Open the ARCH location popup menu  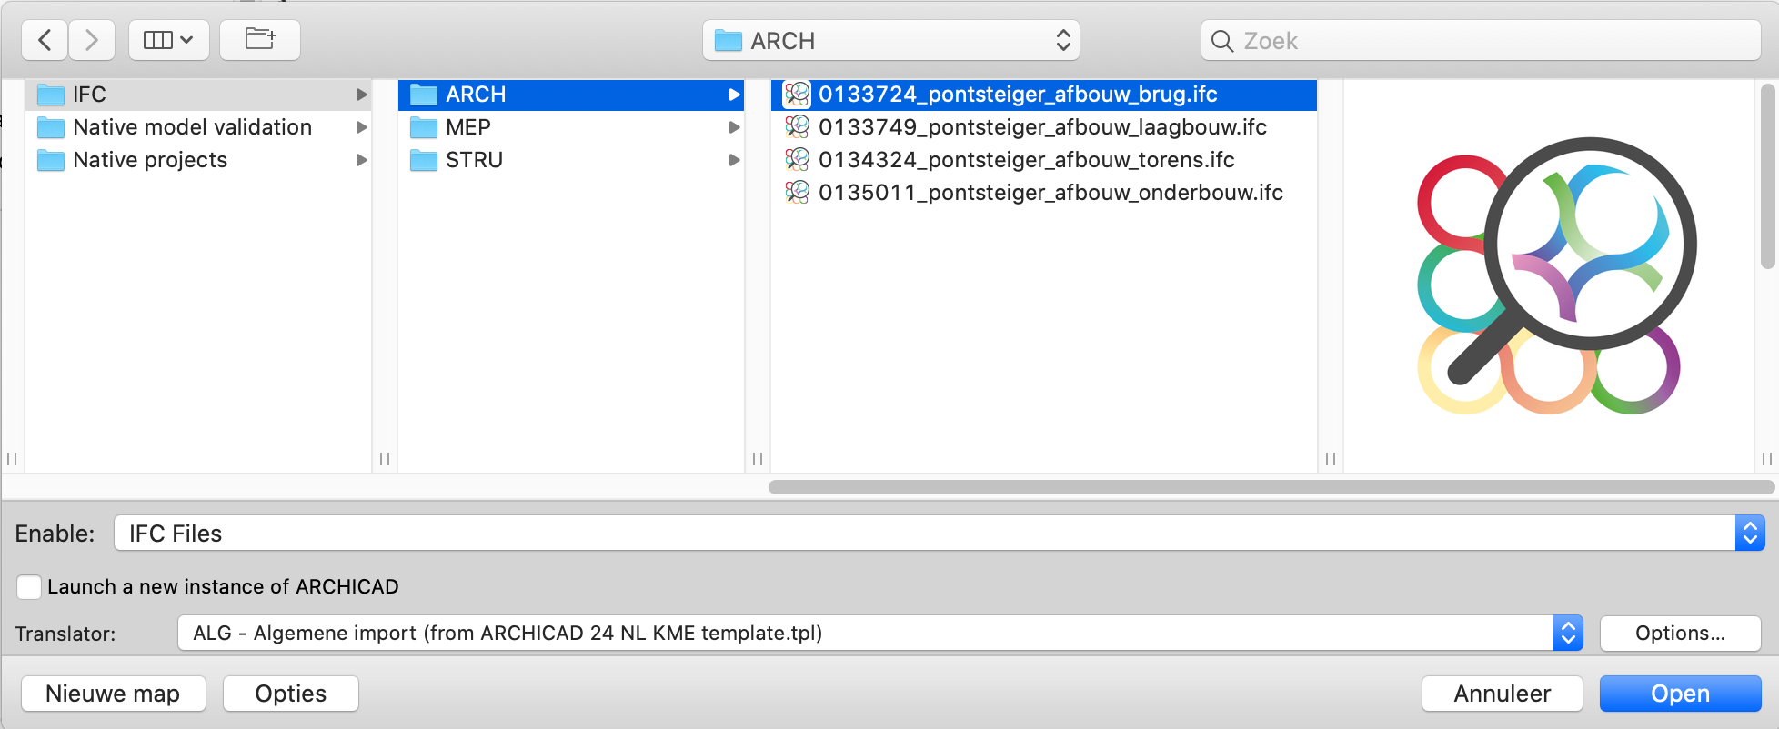891,40
